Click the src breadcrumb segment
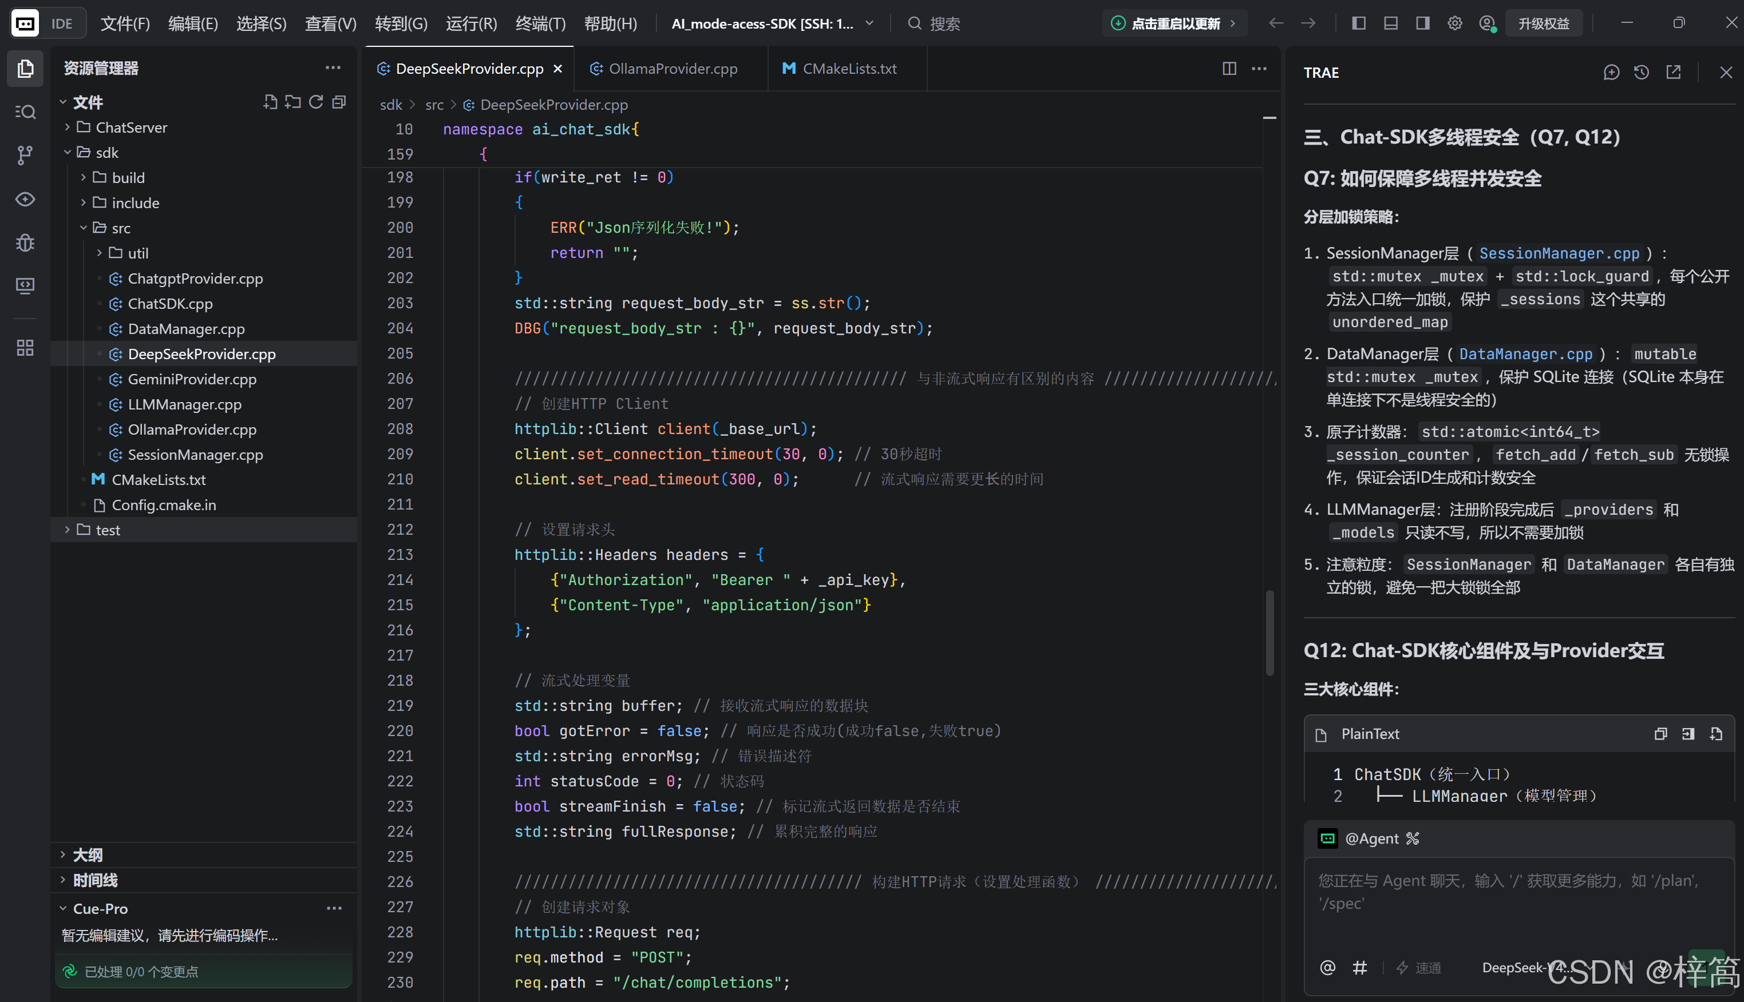 pyautogui.click(x=434, y=105)
